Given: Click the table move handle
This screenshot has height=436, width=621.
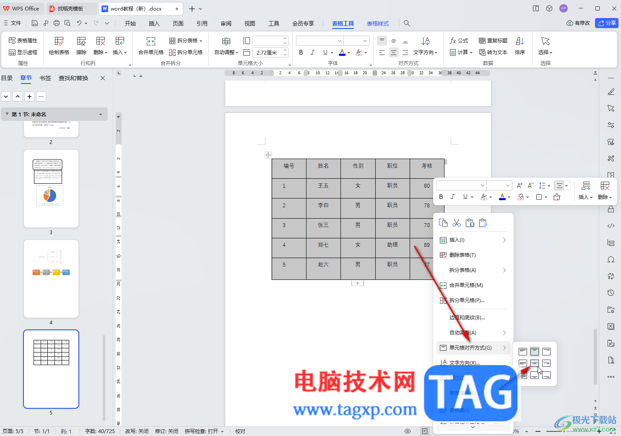Looking at the screenshot, I should pyautogui.click(x=268, y=155).
